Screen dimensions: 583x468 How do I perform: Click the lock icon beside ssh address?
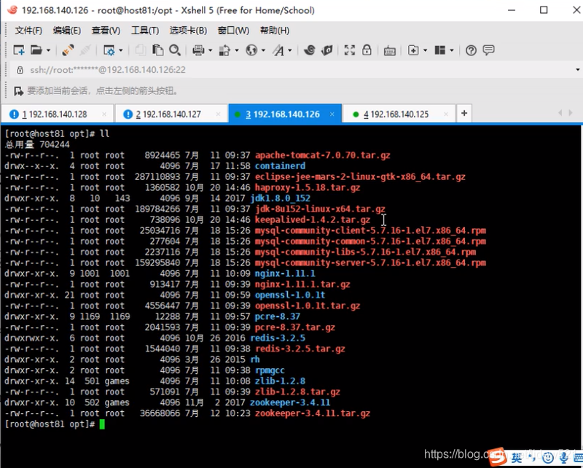(20, 70)
